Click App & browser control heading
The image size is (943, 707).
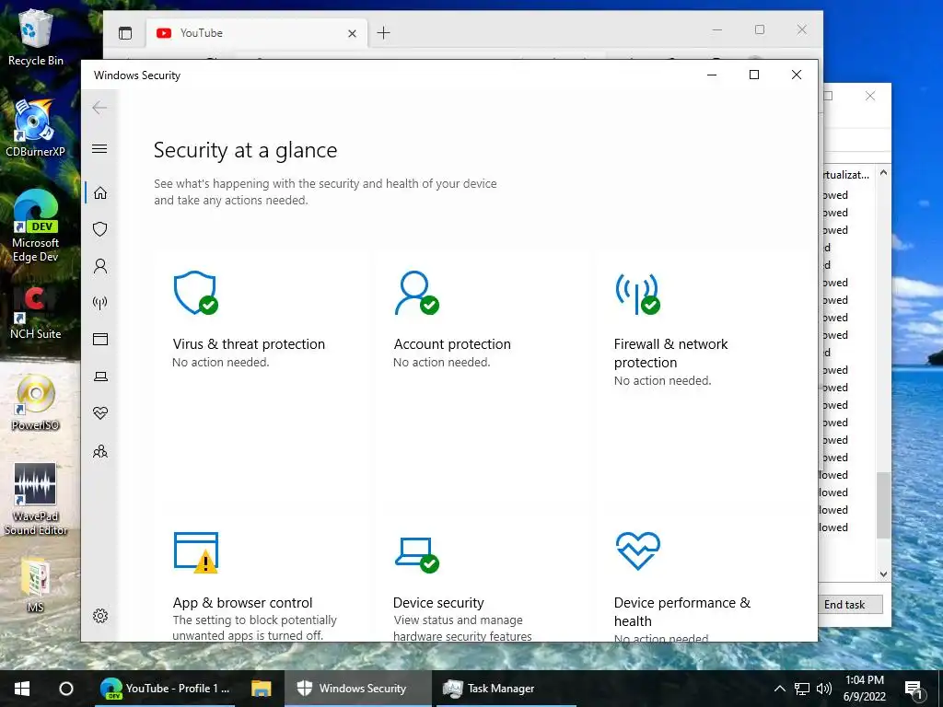coord(242,602)
